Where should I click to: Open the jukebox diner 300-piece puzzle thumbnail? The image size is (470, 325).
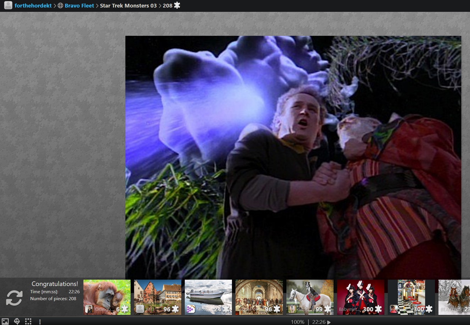[x=411, y=297]
